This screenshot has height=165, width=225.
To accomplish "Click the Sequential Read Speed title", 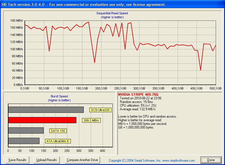I will (112, 13).
